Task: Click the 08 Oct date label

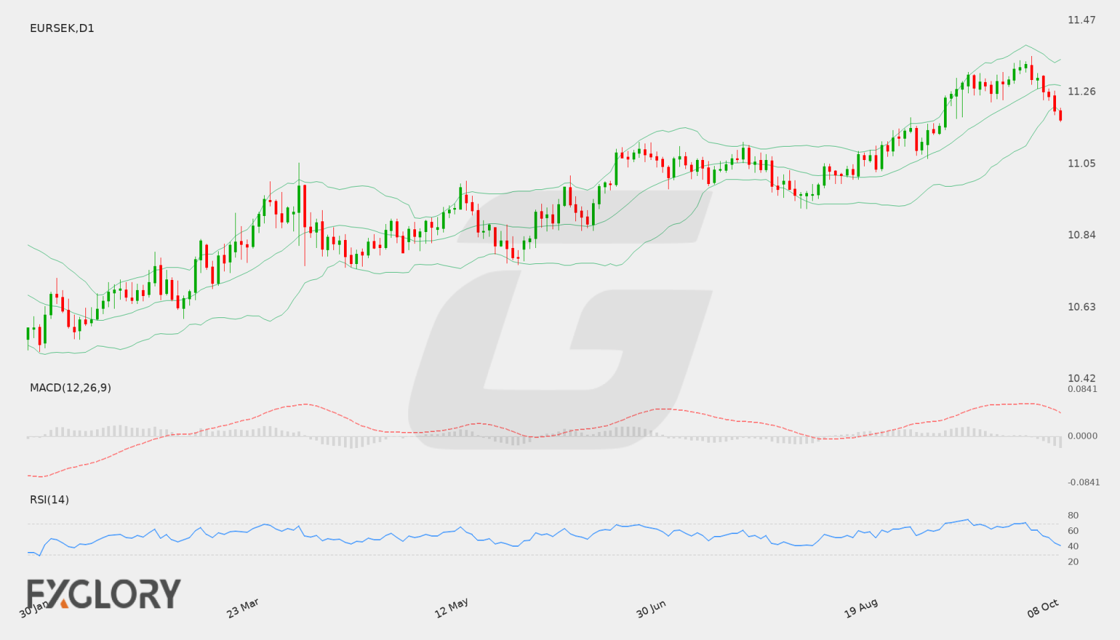Action: click(x=1043, y=608)
